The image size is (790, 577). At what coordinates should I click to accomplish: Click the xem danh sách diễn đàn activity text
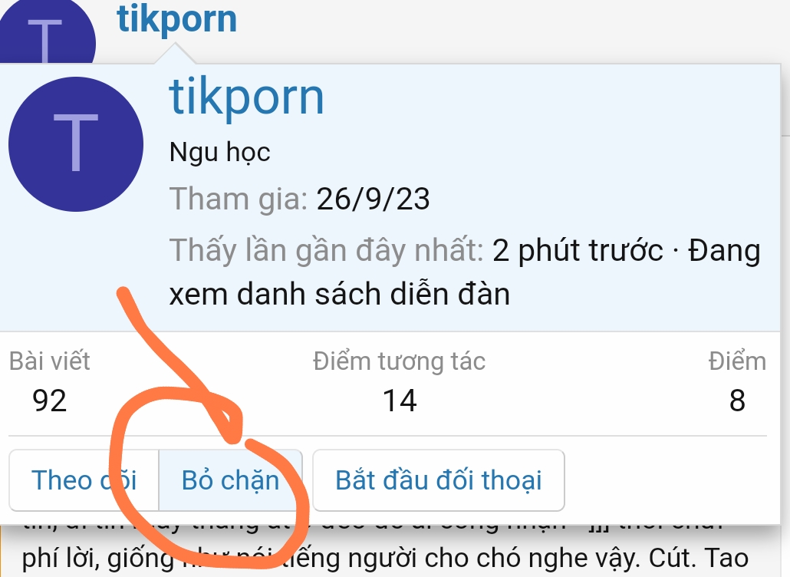click(x=340, y=295)
